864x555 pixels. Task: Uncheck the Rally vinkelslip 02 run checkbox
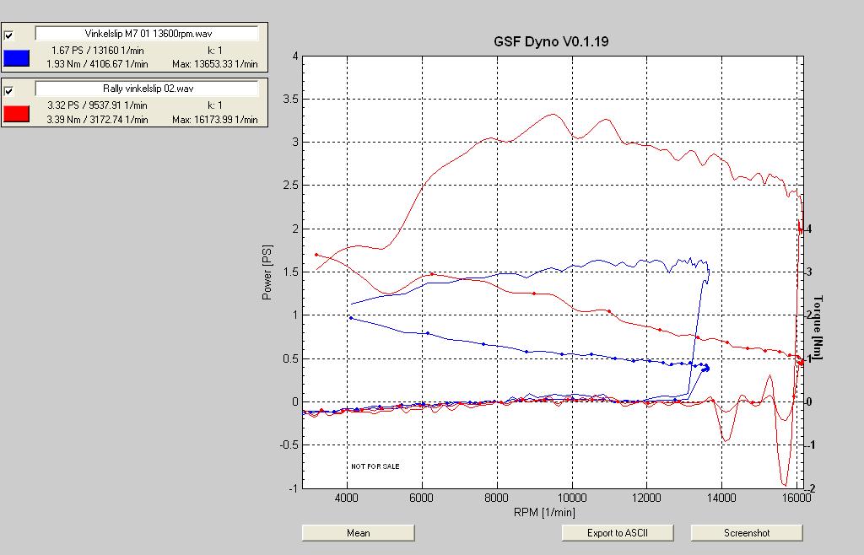(x=9, y=90)
